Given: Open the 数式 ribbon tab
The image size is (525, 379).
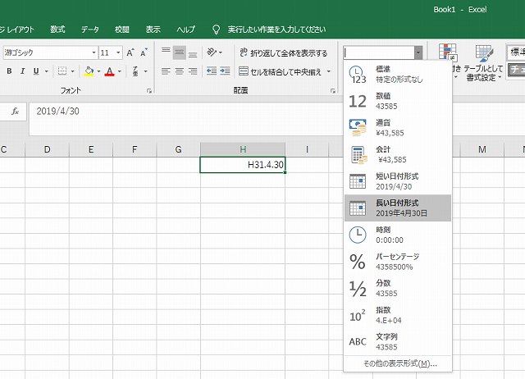Looking at the screenshot, I should point(57,30).
